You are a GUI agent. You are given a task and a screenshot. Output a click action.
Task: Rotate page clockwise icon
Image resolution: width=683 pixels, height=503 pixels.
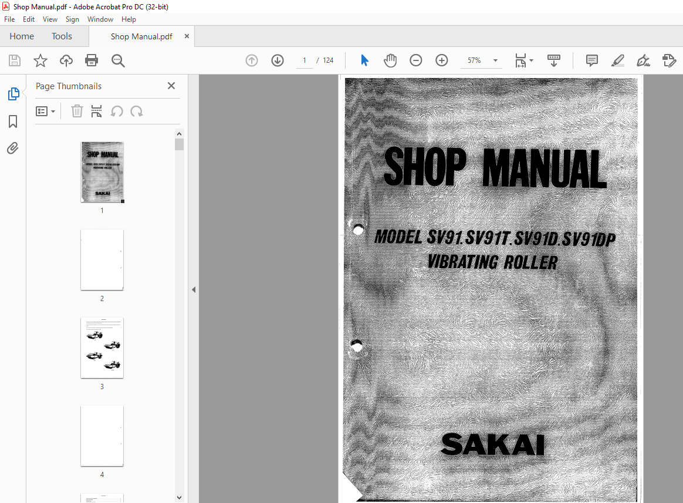click(136, 111)
